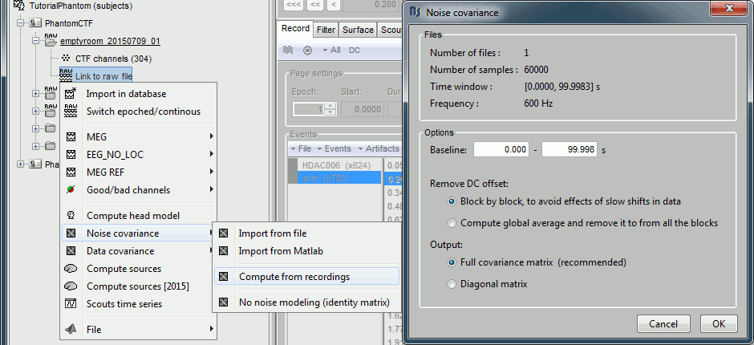Choose Compute from recordings
Viewport: 754px width, 345px height.
(294, 277)
